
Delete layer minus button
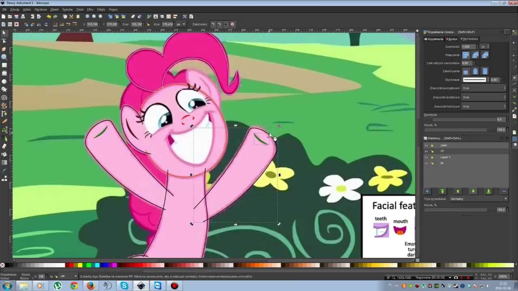pos(504,191)
